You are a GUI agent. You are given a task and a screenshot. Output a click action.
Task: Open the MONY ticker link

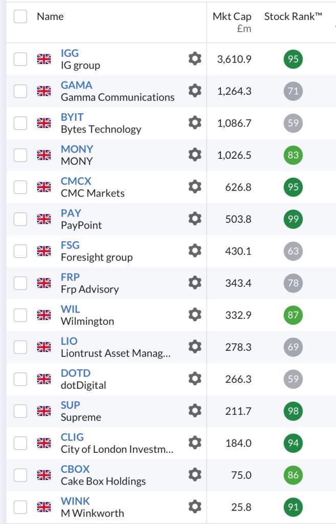coord(77,149)
